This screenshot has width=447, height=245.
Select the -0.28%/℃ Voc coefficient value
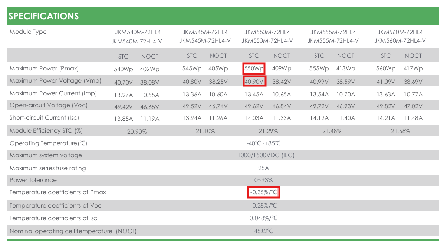coord(263,206)
